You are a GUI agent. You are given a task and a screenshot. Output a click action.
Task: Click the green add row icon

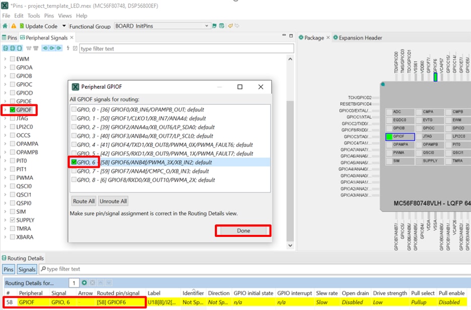[84, 283]
